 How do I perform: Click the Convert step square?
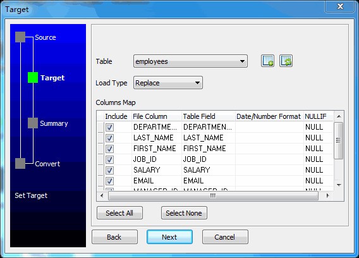pyautogui.click(x=20, y=164)
